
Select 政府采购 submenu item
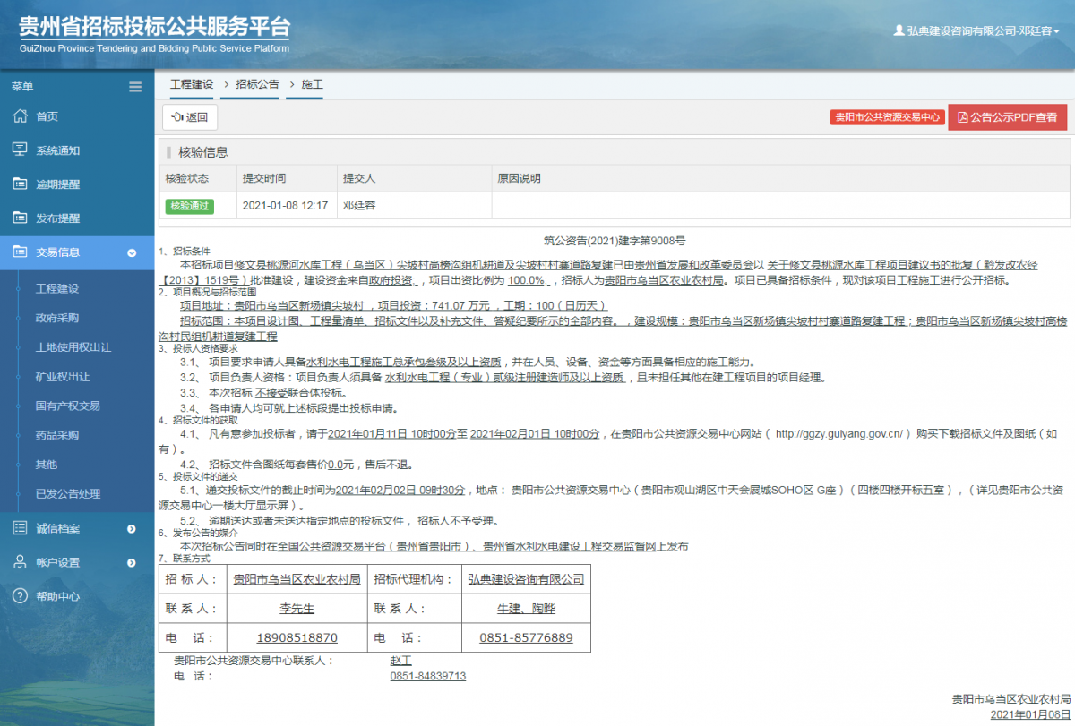(x=56, y=318)
